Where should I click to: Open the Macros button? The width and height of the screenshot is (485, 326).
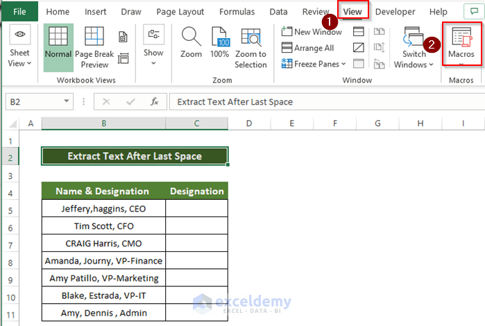click(x=461, y=44)
